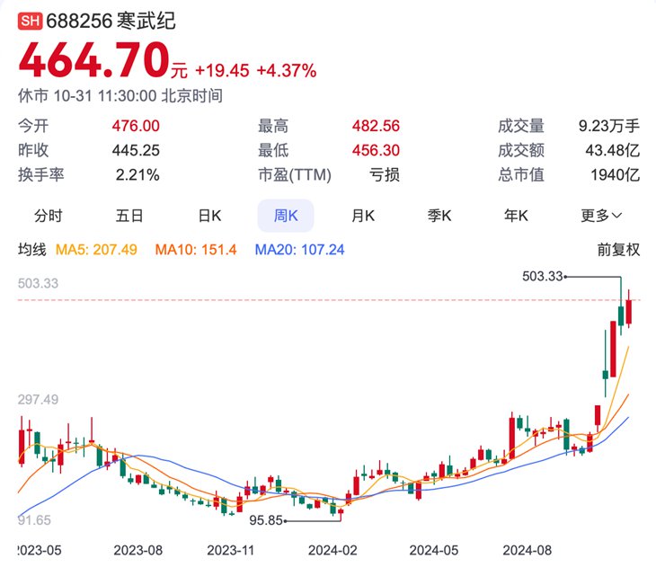
Task: Switch to the 季K chart tab
Action: coord(439,216)
